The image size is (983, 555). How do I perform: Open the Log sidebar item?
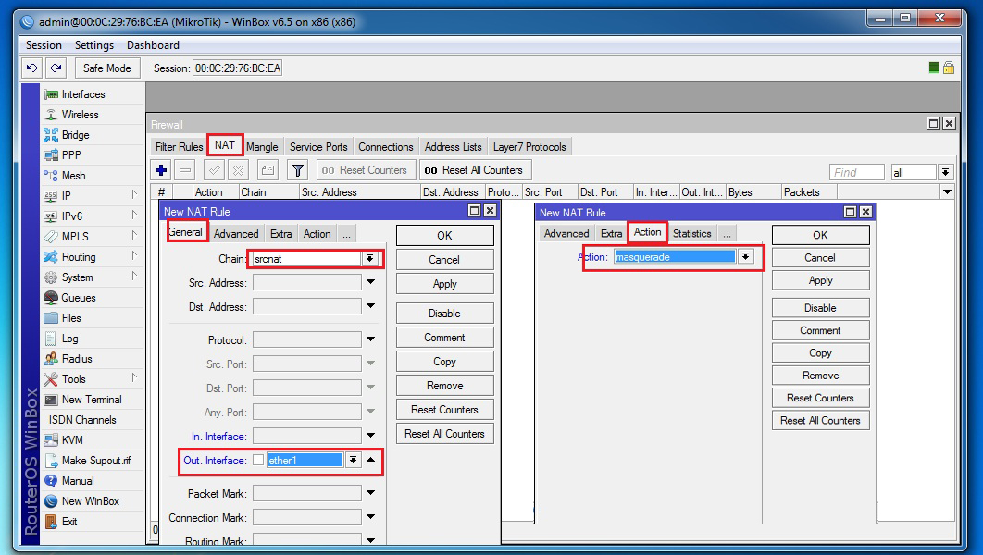pos(69,339)
